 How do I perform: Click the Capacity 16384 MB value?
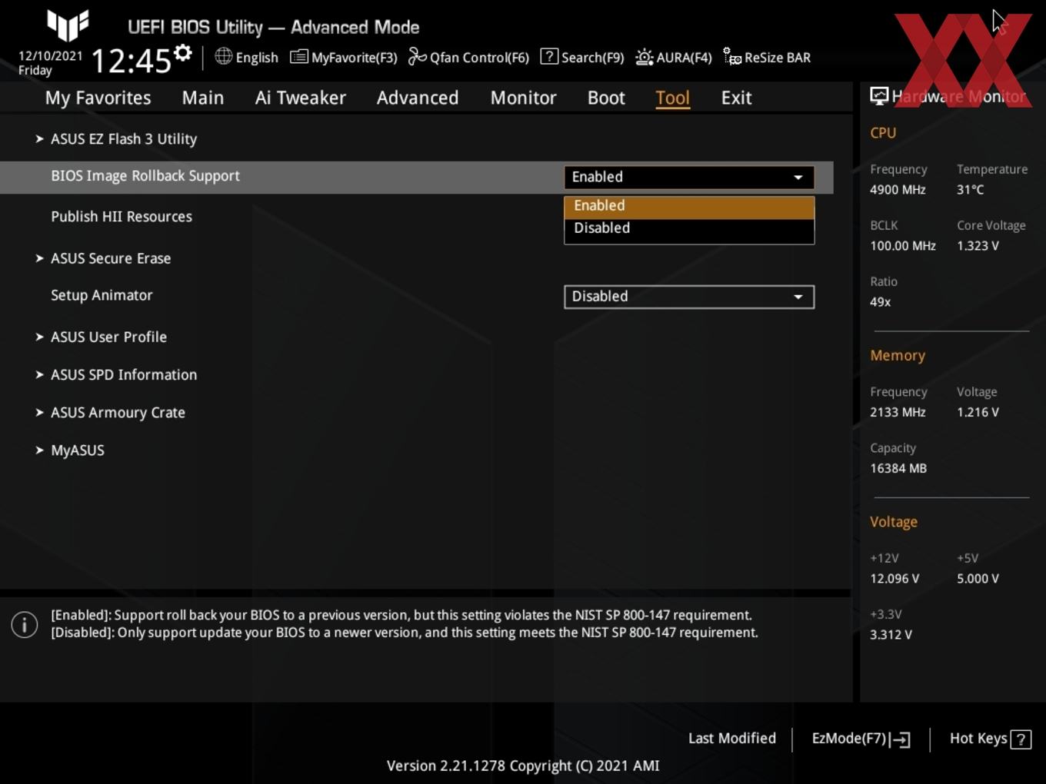click(x=898, y=468)
